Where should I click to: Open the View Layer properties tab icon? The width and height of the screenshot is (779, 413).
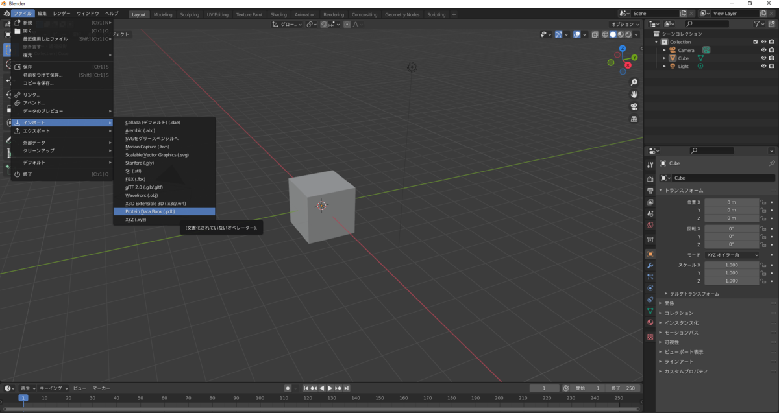(650, 202)
